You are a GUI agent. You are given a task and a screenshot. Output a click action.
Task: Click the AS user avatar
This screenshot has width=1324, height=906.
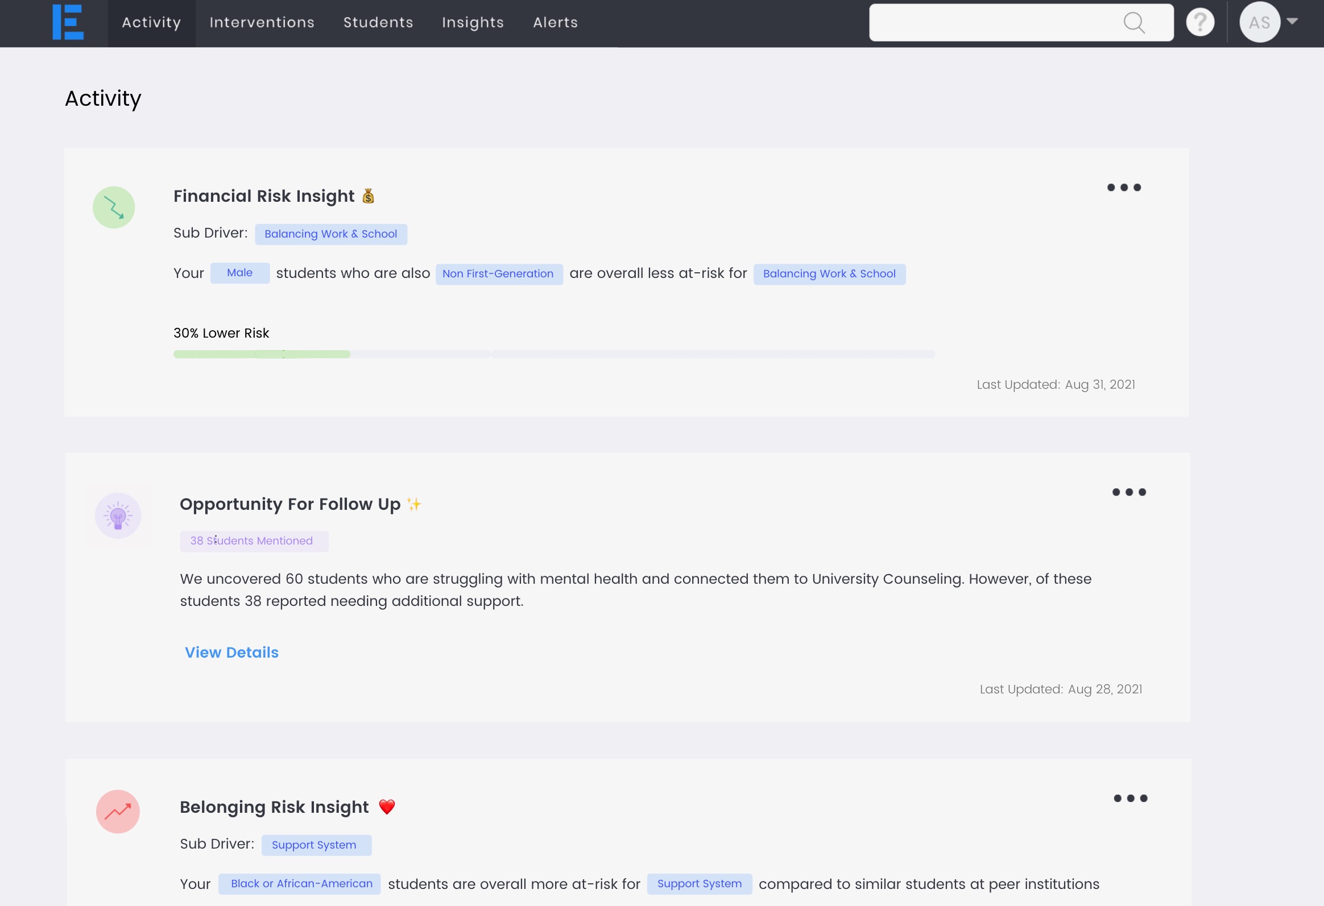point(1259,23)
